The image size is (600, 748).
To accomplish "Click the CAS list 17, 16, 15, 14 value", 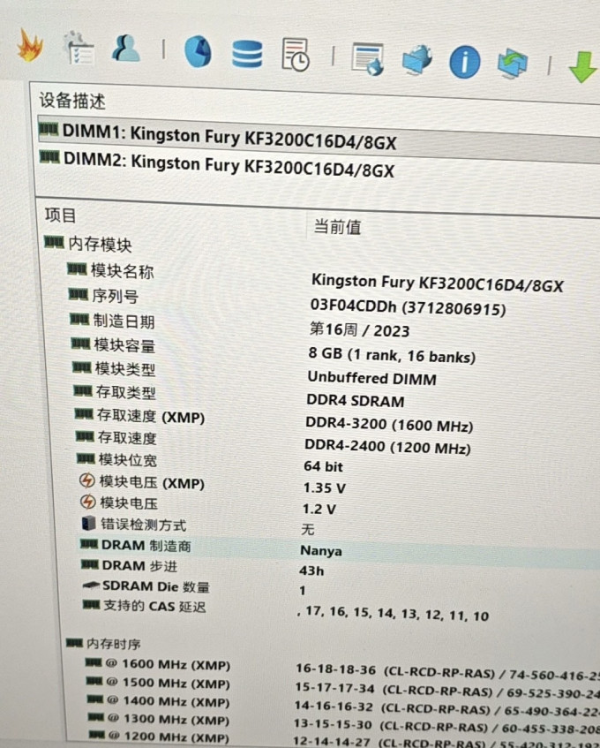I will 393,613.
